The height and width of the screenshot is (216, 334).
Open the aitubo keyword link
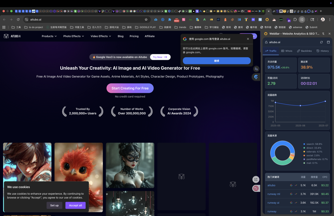coord(271,185)
